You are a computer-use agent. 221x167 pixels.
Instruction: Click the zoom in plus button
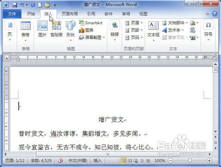[x=209, y=161]
